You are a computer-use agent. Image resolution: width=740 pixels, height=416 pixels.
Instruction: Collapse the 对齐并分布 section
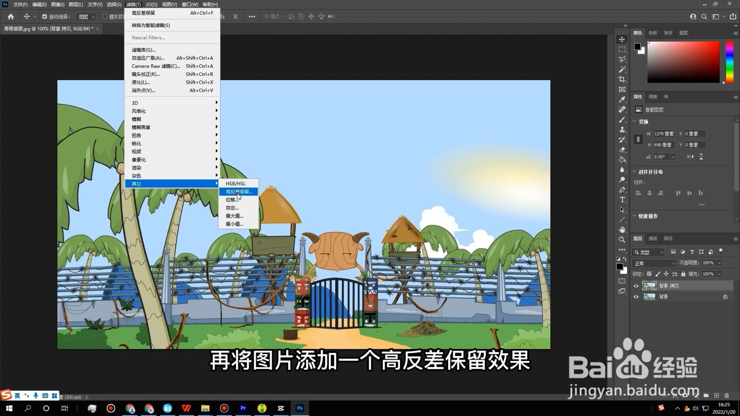pyautogui.click(x=635, y=171)
